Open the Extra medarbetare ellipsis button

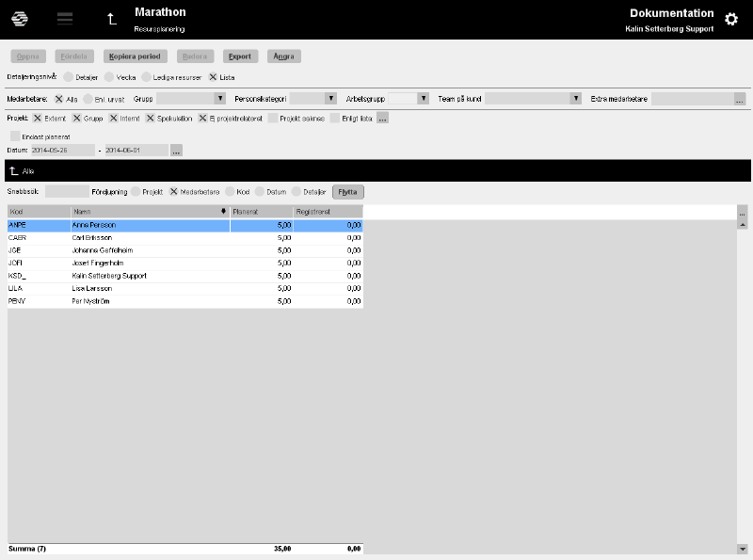[740, 99]
